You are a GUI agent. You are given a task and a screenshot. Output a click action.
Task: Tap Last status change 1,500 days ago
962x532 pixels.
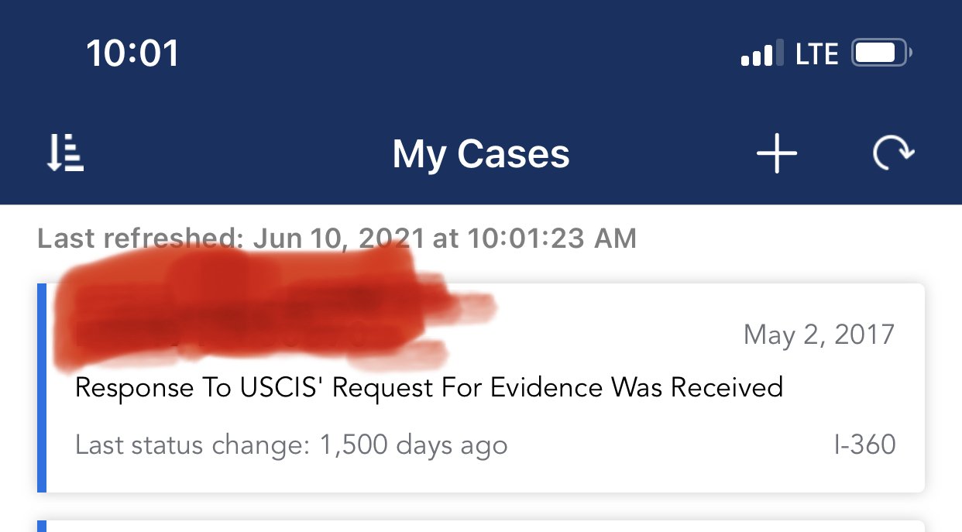[x=291, y=445]
